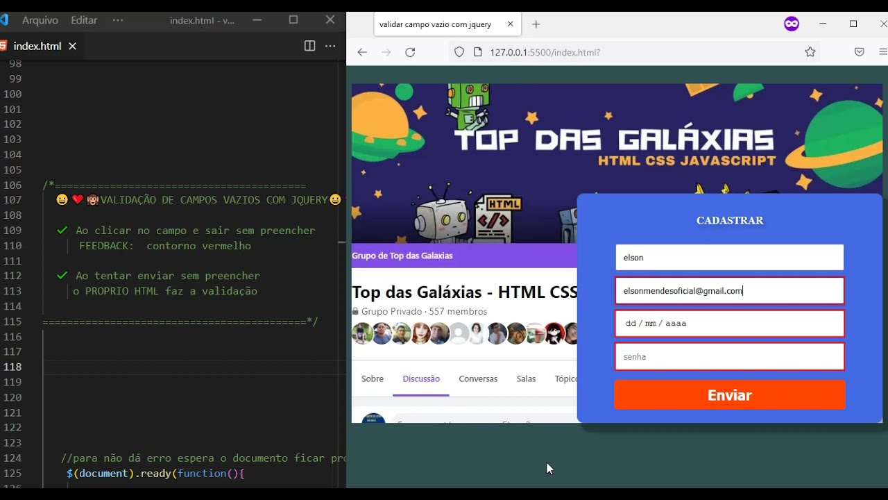This screenshot has height=500, width=888.
Task: Split the editor to the right
Action: coord(309,46)
